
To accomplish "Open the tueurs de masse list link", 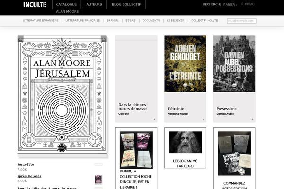I will [47, 188].
